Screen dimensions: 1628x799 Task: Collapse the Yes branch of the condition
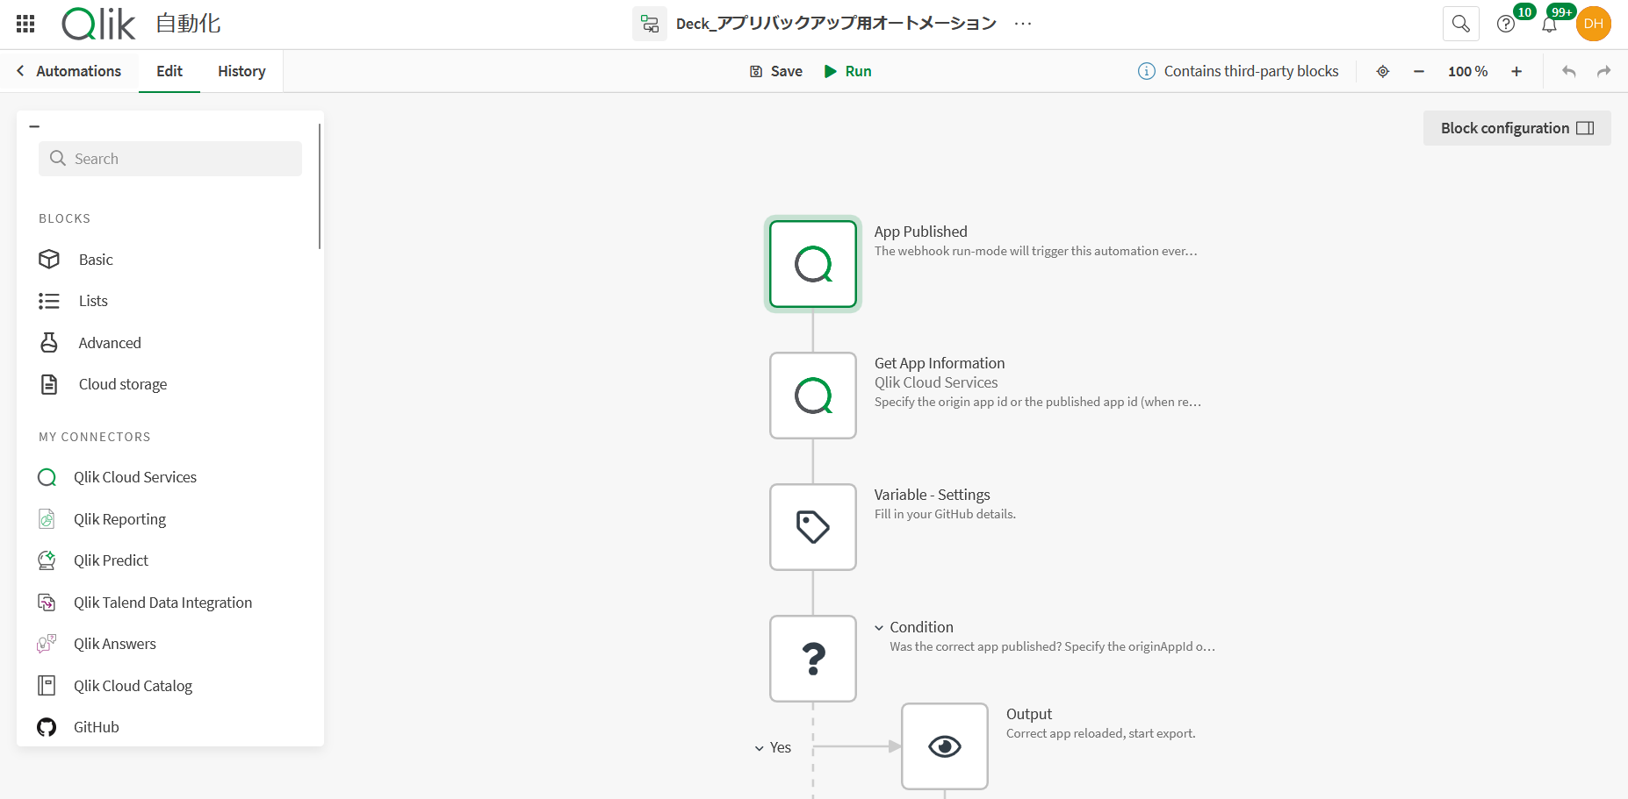pyautogui.click(x=760, y=747)
